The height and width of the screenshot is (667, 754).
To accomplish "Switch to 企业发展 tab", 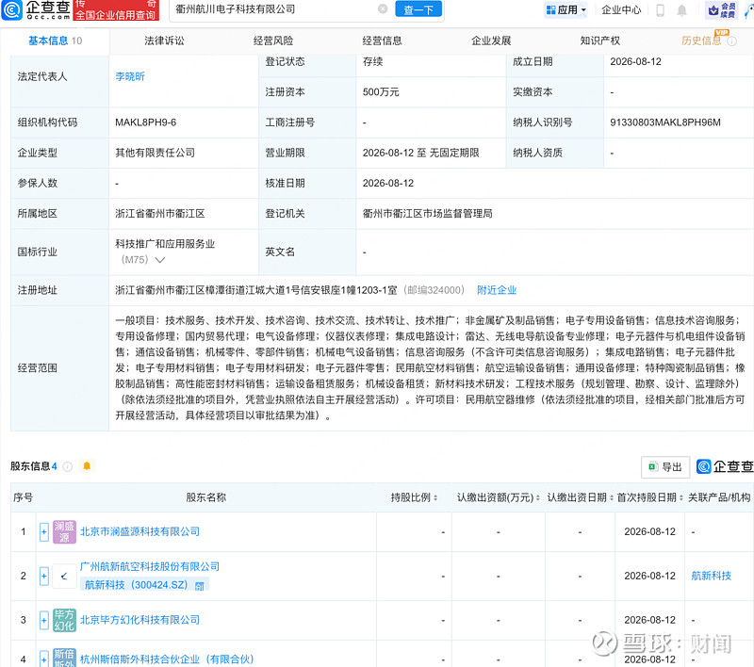I will [491, 41].
